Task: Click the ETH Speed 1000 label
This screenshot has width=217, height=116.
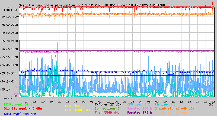Action: click(x=78, y=110)
